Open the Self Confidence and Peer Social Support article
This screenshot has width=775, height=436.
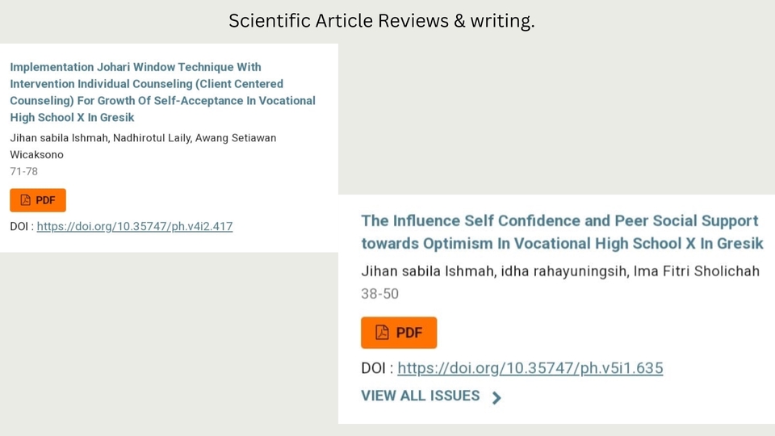tap(562, 232)
